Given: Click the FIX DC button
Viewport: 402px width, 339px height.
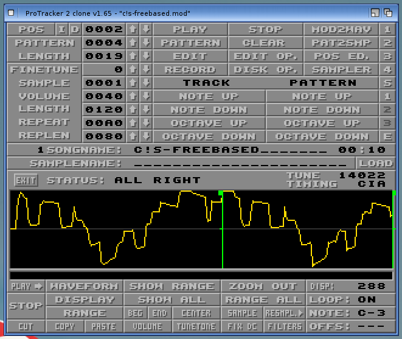Looking at the screenshot, I should [243, 326].
